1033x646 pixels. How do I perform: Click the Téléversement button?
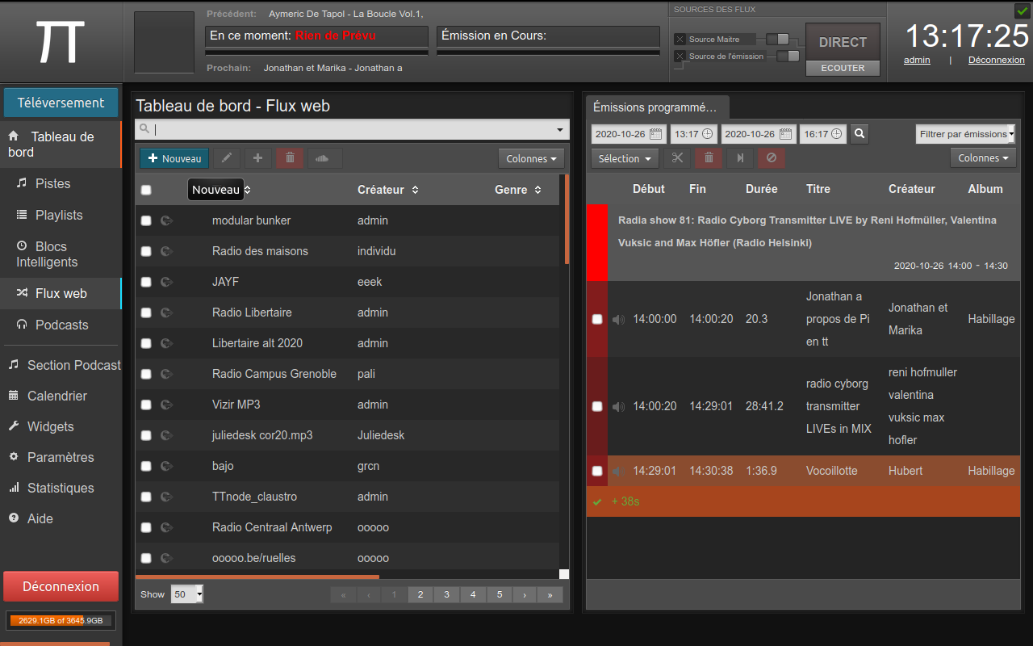pos(61,103)
